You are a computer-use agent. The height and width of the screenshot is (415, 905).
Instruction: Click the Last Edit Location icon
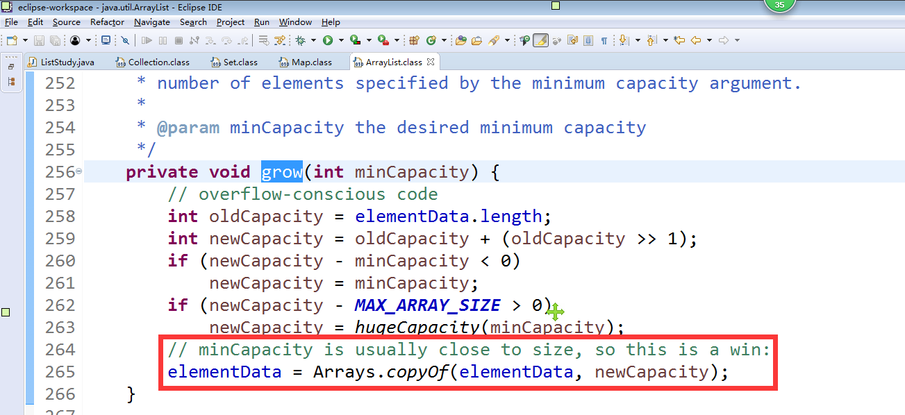(x=679, y=40)
